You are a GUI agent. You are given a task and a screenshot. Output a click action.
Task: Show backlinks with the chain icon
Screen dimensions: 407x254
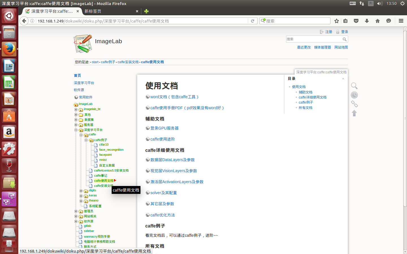(x=354, y=104)
